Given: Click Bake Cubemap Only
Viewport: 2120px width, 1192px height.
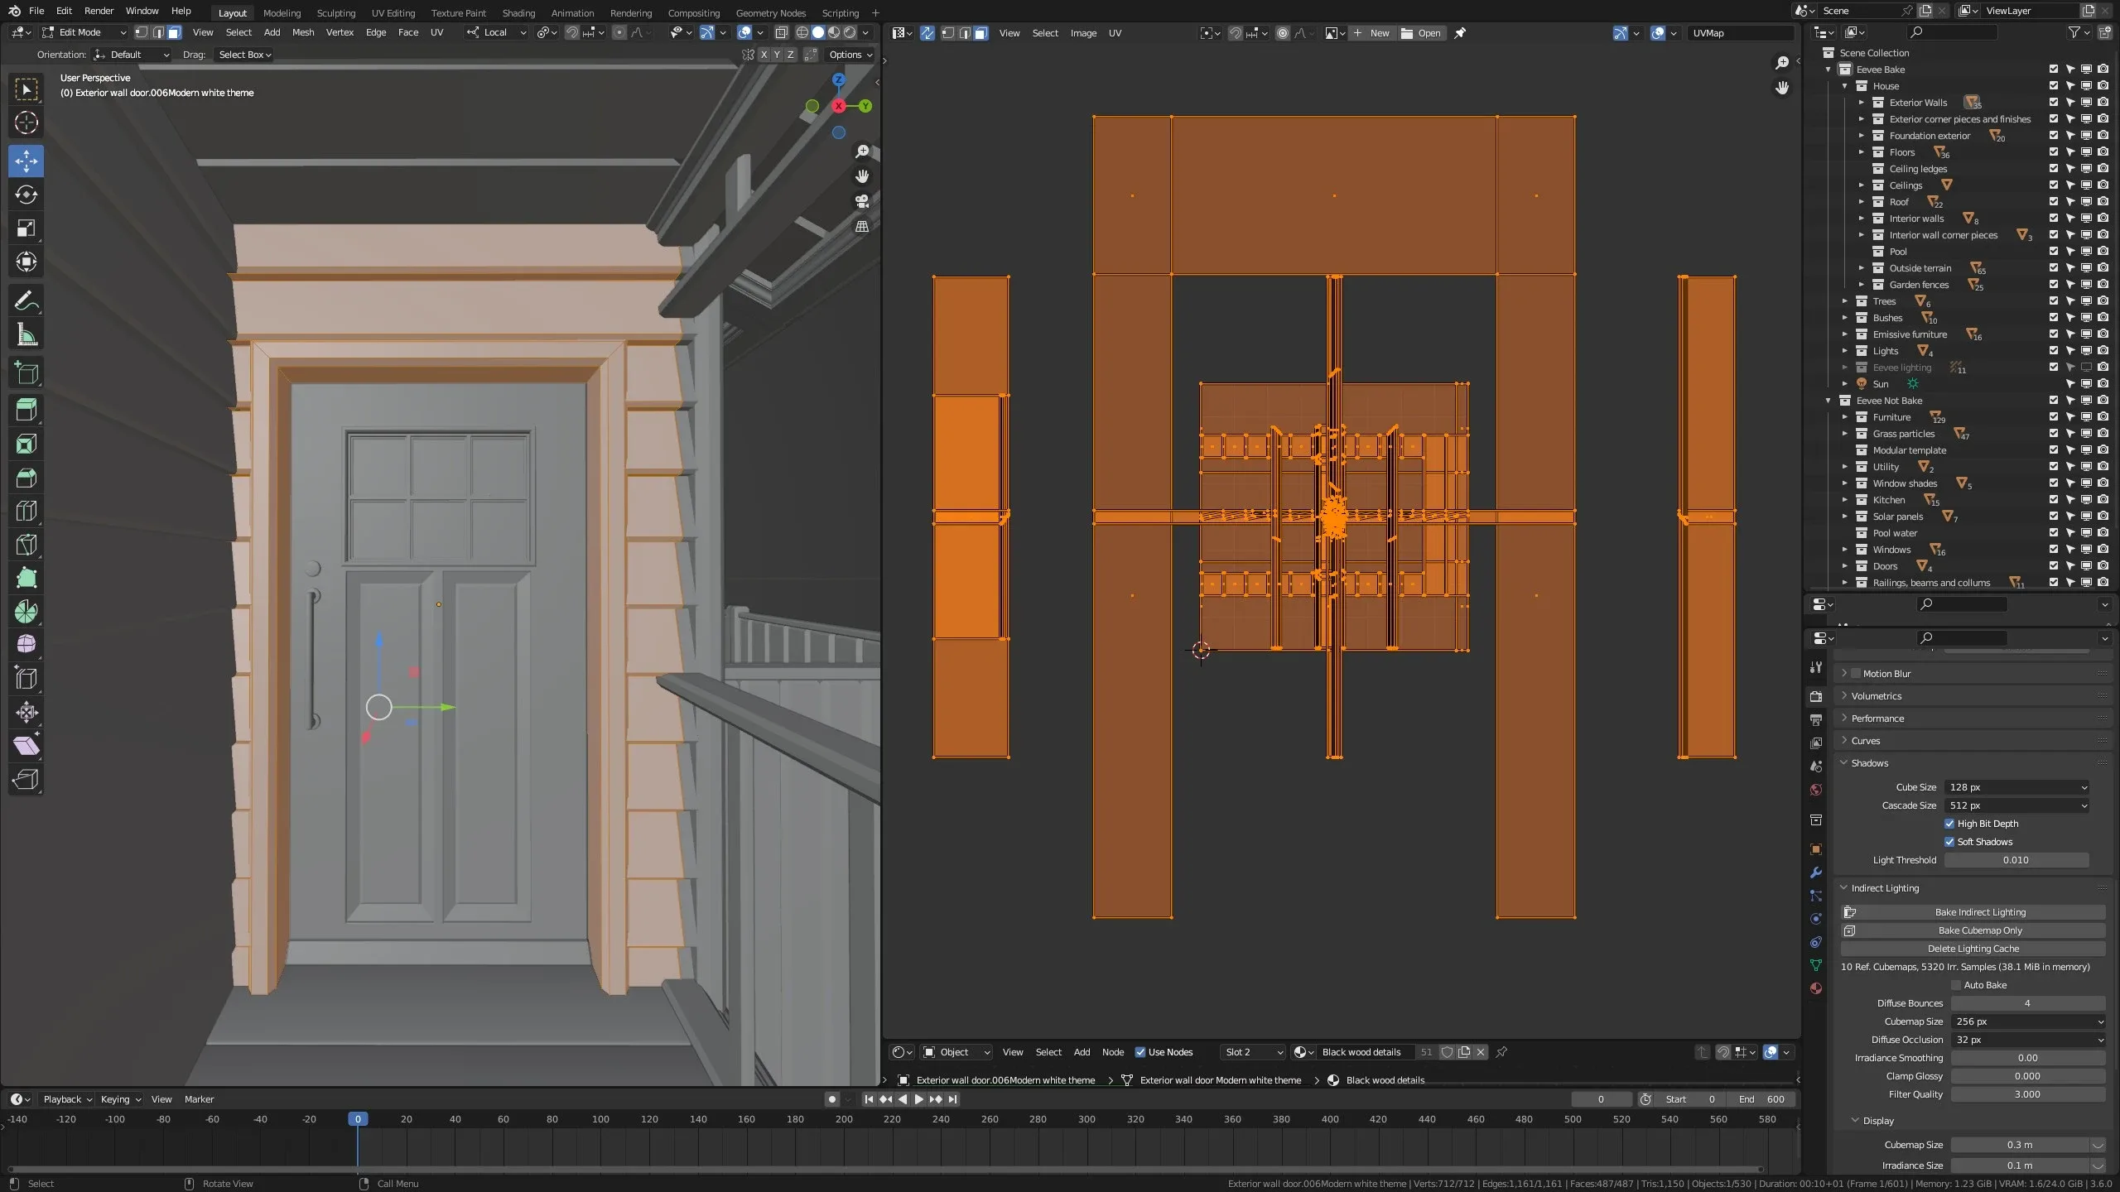Looking at the screenshot, I should (1973, 930).
